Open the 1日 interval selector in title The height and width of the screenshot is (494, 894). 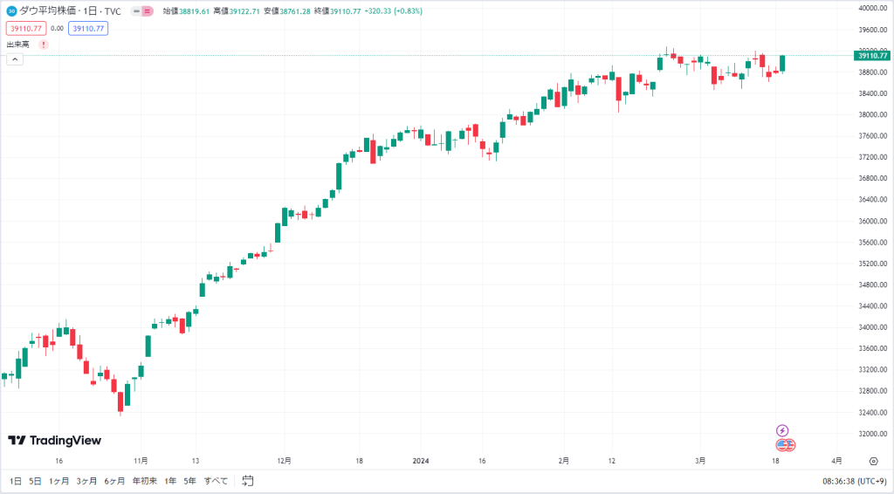tap(90, 10)
